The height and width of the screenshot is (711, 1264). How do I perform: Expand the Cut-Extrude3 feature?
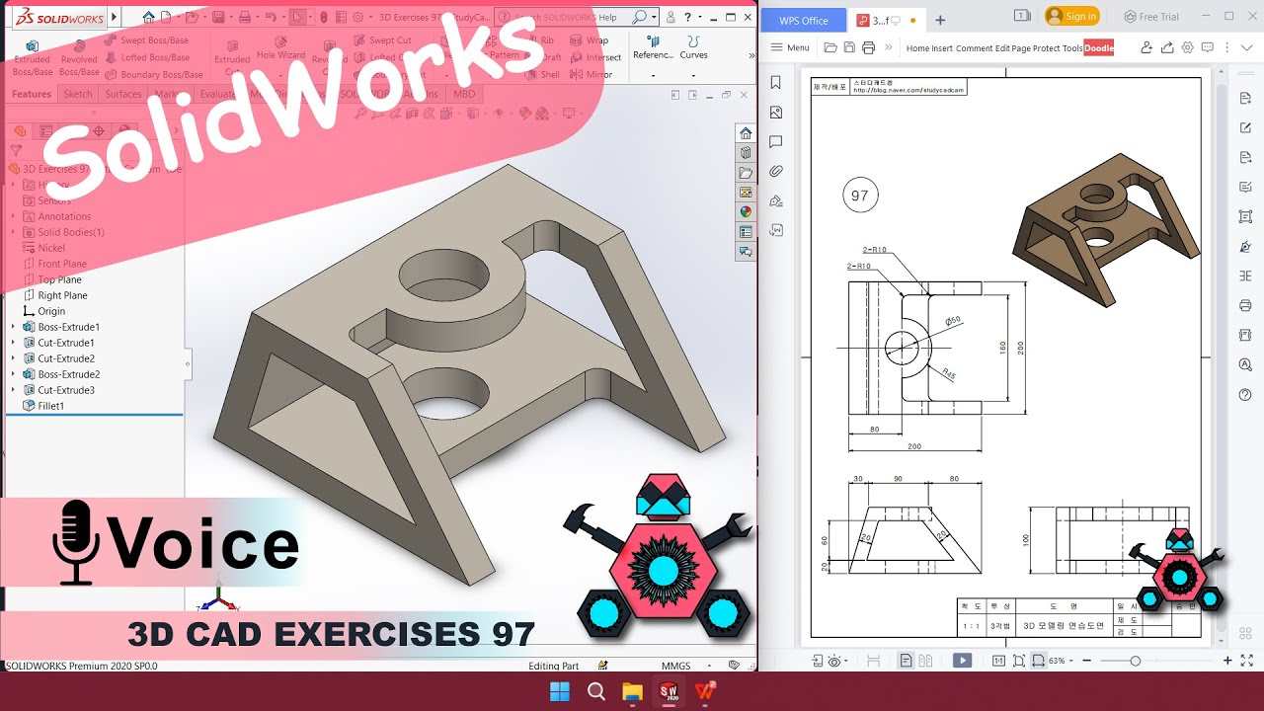pyautogui.click(x=13, y=390)
